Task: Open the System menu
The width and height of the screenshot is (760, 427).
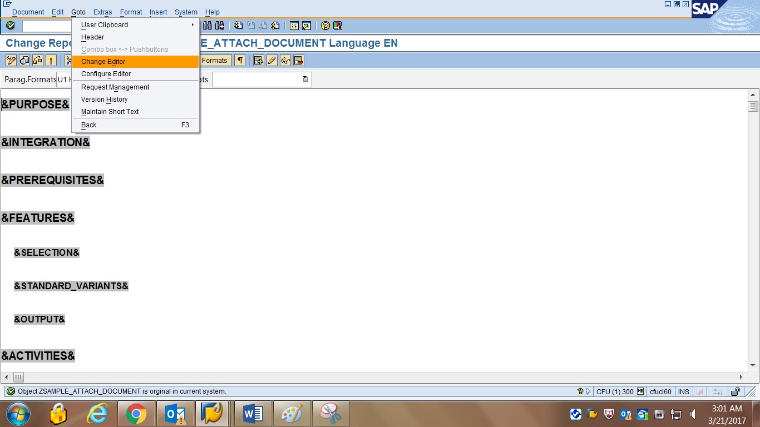Action: tap(186, 12)
